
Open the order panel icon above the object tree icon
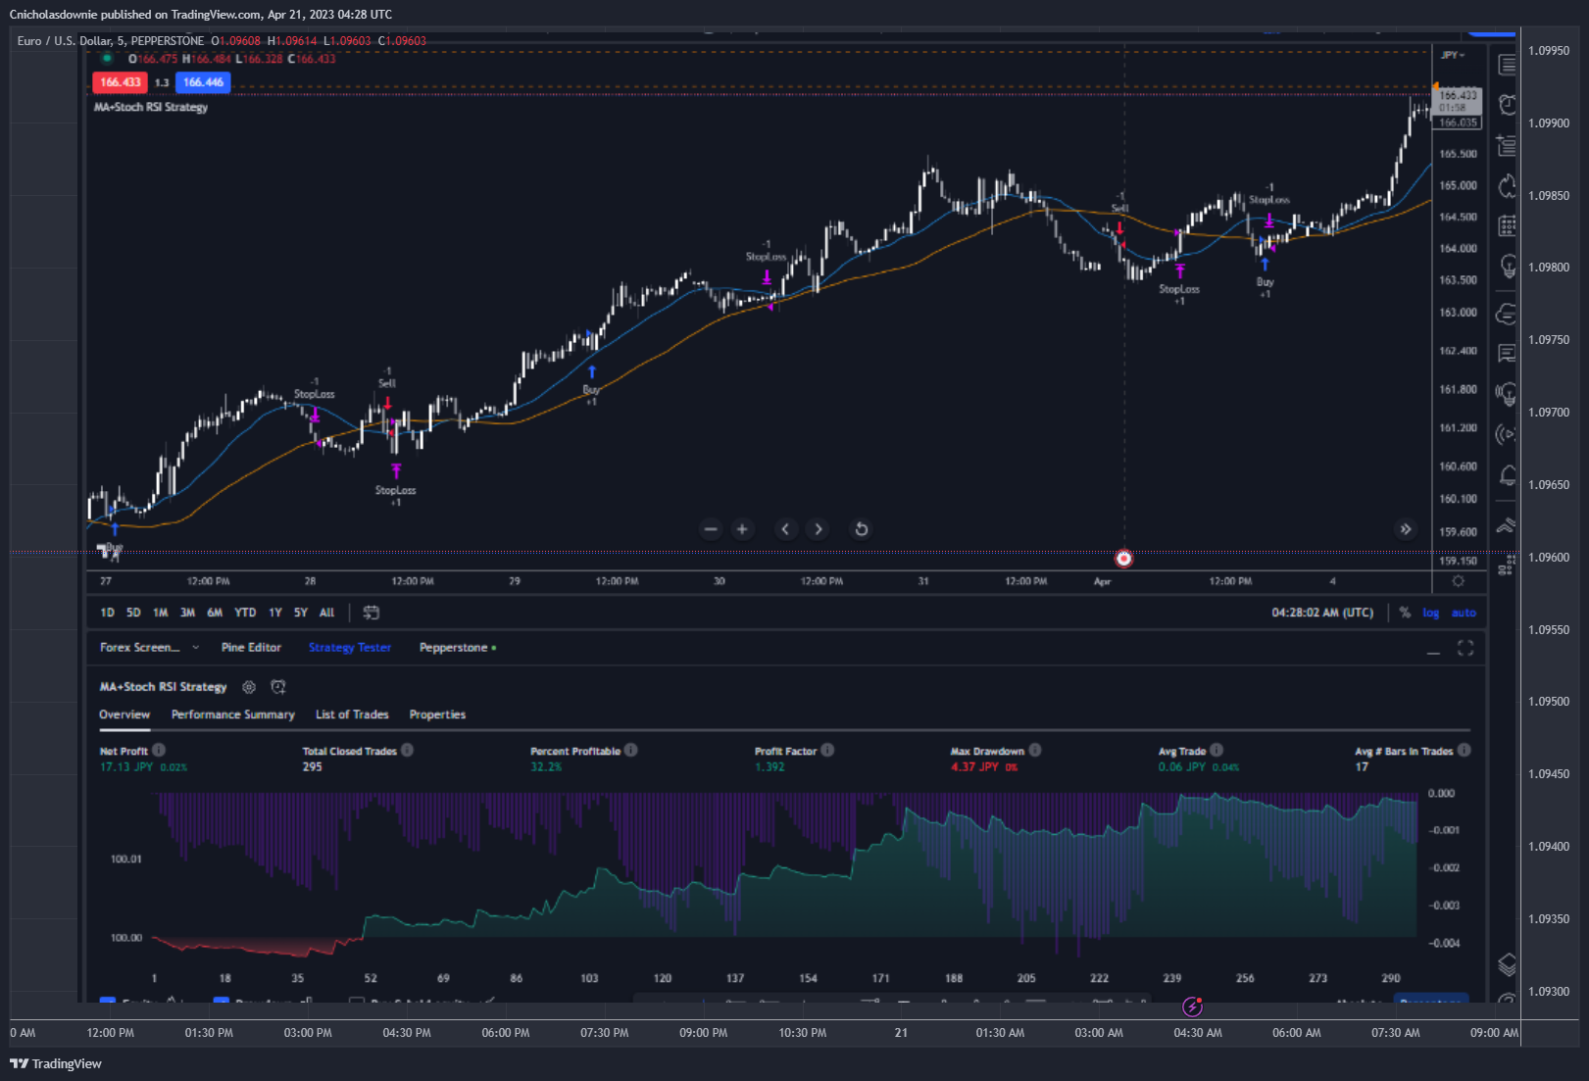pos(1507,526)
